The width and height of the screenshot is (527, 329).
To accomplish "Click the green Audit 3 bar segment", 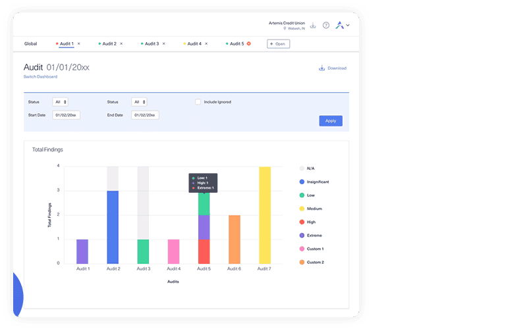I will click(x=143, y=251).
